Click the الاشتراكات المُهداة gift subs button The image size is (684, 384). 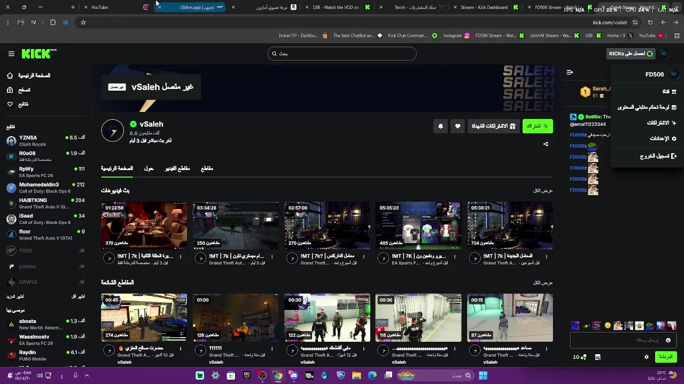click(x=493, y=126)
